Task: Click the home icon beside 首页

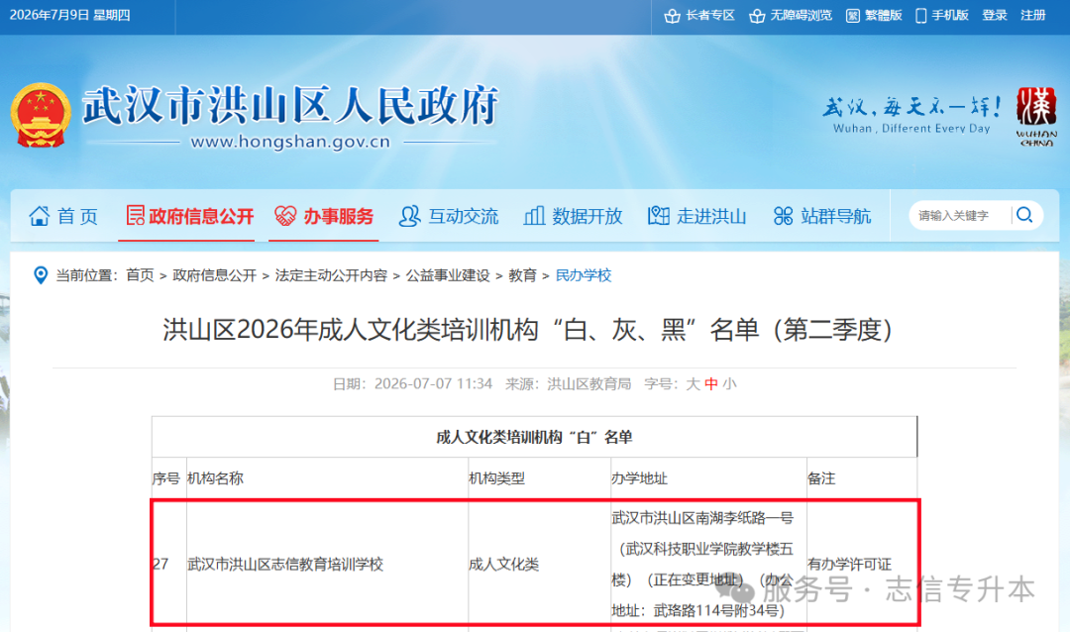Action: coord(39,216)
